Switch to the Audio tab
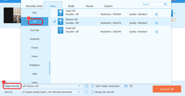 71,6
